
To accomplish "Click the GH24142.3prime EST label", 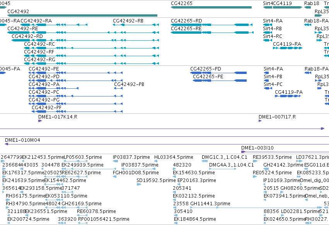I will tap(283, 165).
